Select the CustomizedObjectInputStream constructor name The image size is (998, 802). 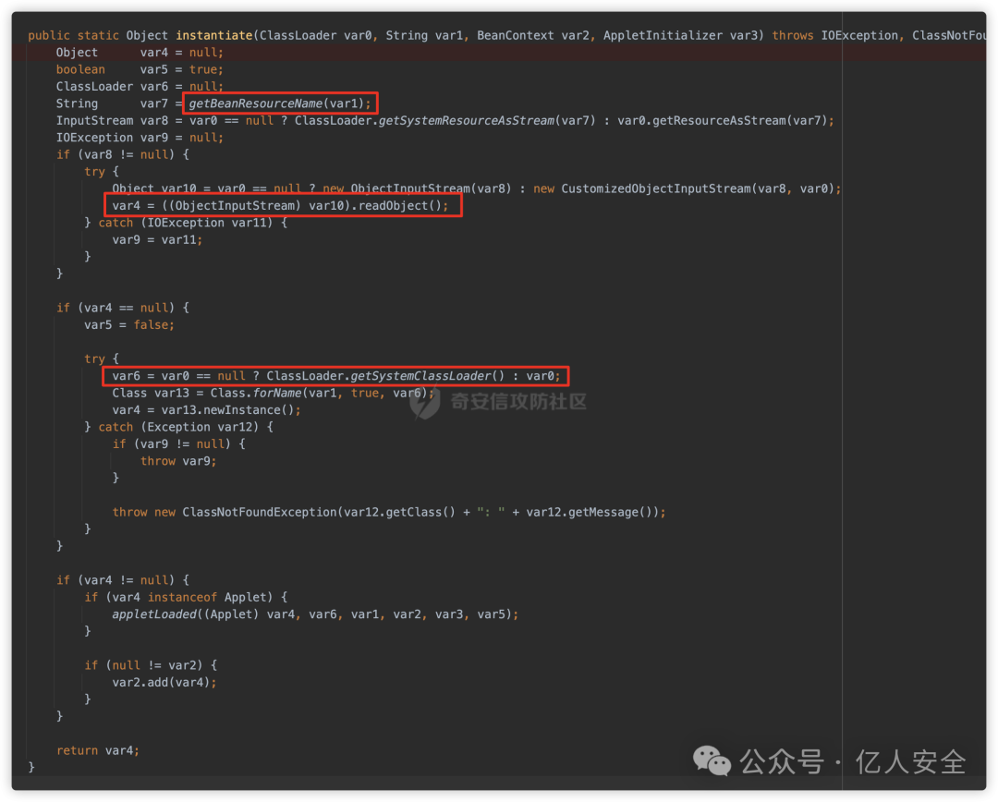(652, 188)
